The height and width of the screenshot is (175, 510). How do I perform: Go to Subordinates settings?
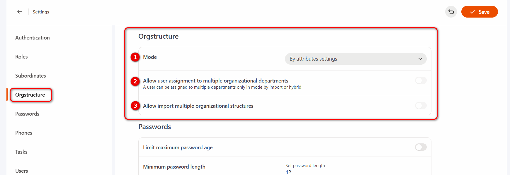coord(30,76)
